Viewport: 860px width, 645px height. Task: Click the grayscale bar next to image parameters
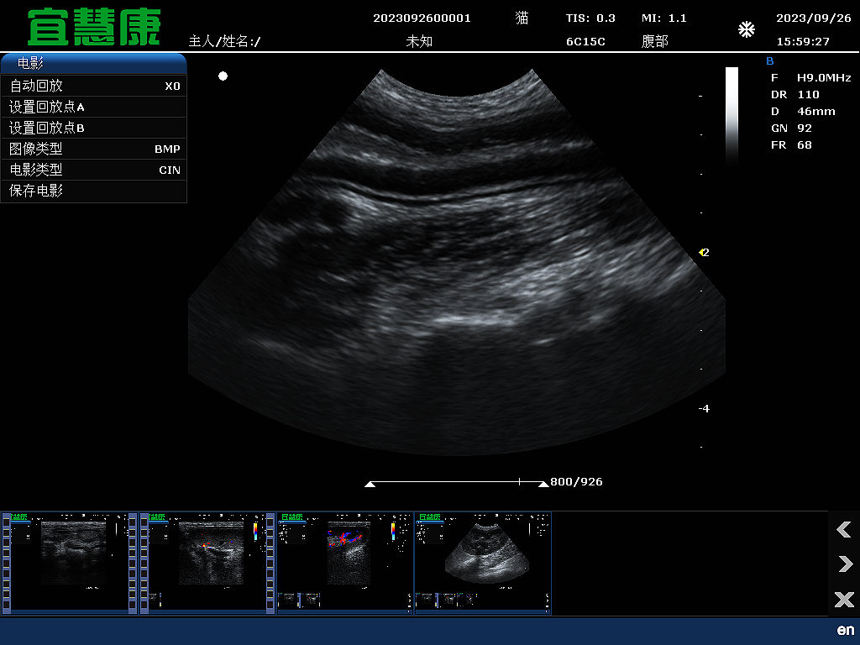[x=732, y=113]
